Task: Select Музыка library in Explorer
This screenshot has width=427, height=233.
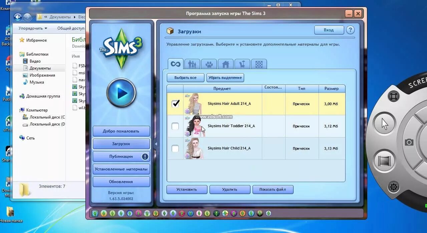Action: [37, 82]
